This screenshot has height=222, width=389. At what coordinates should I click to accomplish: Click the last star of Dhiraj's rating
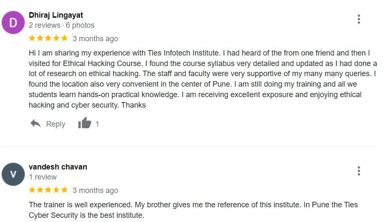click(64, 38)
